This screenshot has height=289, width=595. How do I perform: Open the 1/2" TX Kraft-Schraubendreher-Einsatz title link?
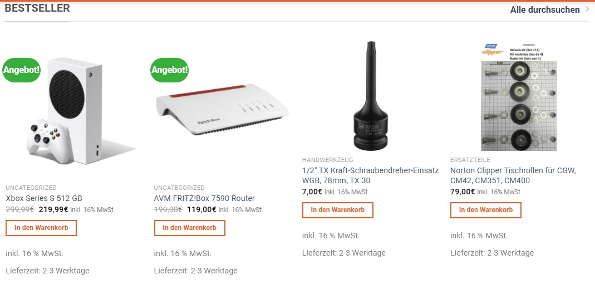(370, 175)
